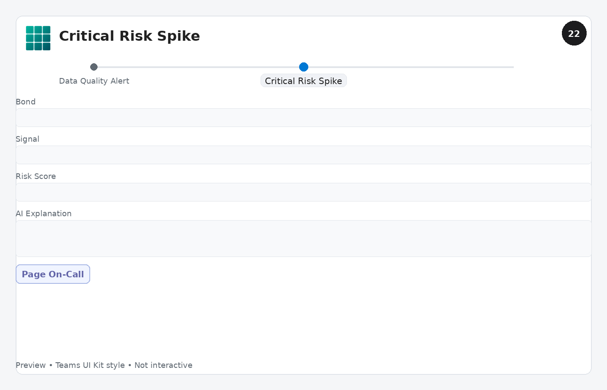Click the track between the two step dots
Image resolution: width=607 pixels, height=390 pixels.
click(198, 67)
